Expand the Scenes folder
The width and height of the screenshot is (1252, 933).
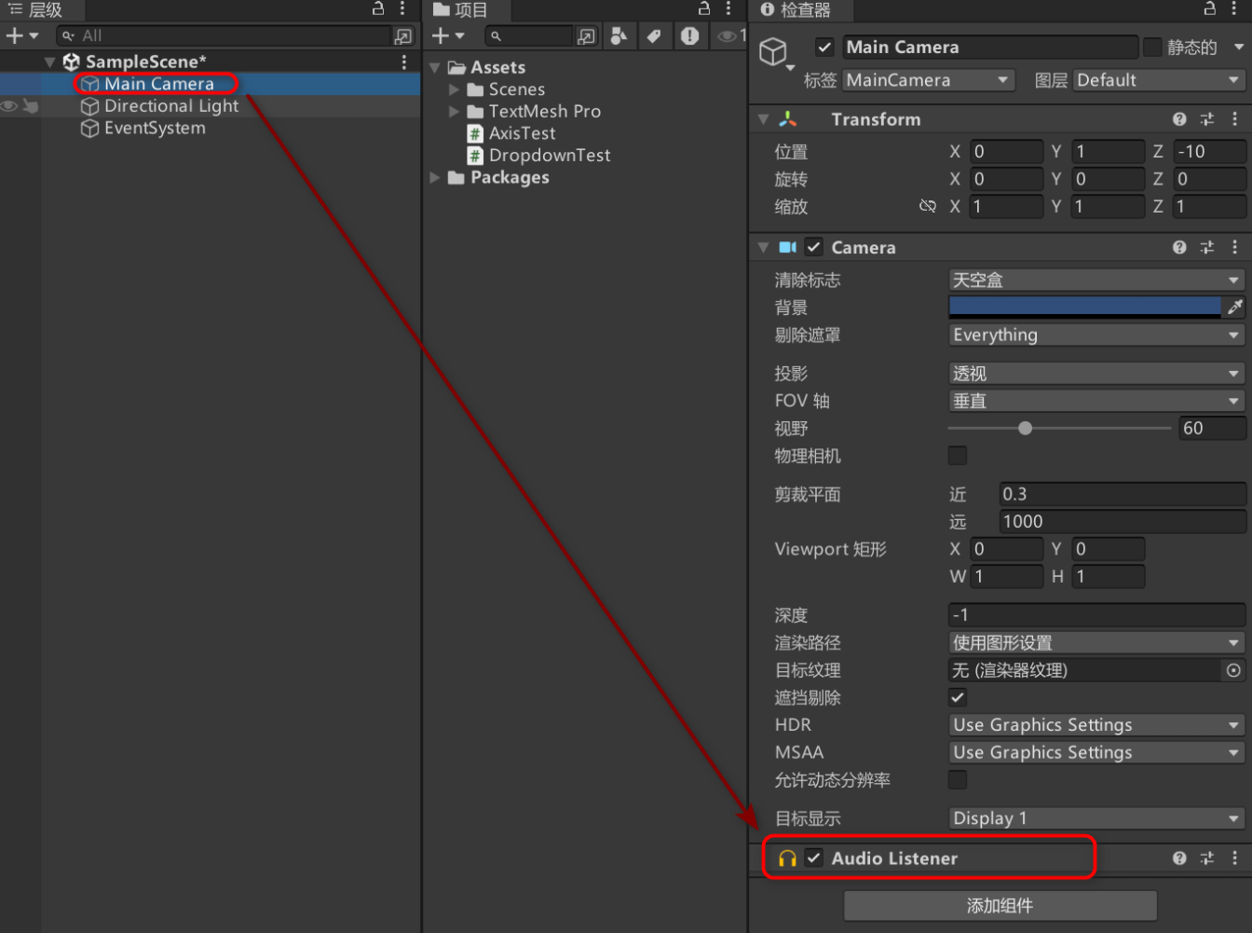(455, 89)
